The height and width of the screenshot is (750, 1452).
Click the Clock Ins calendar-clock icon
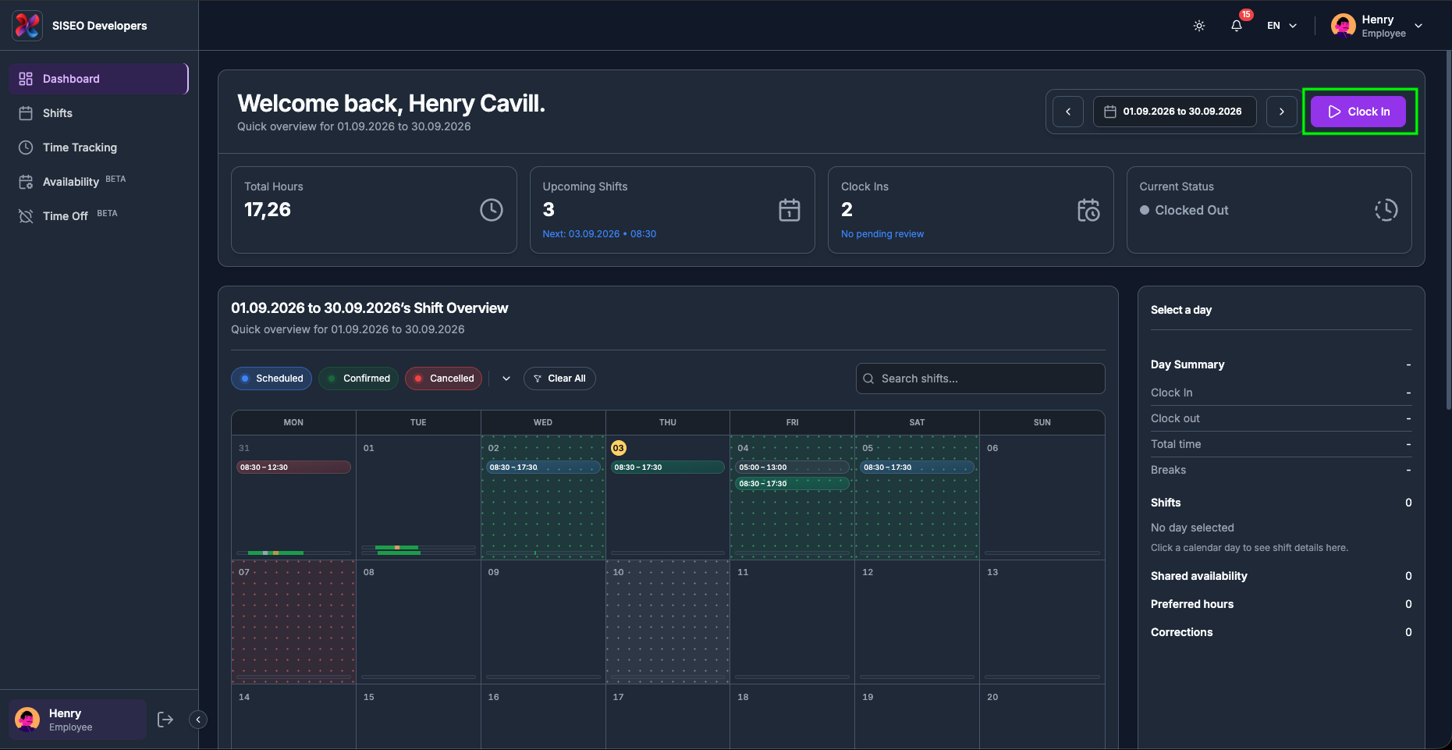(1088, 210)
